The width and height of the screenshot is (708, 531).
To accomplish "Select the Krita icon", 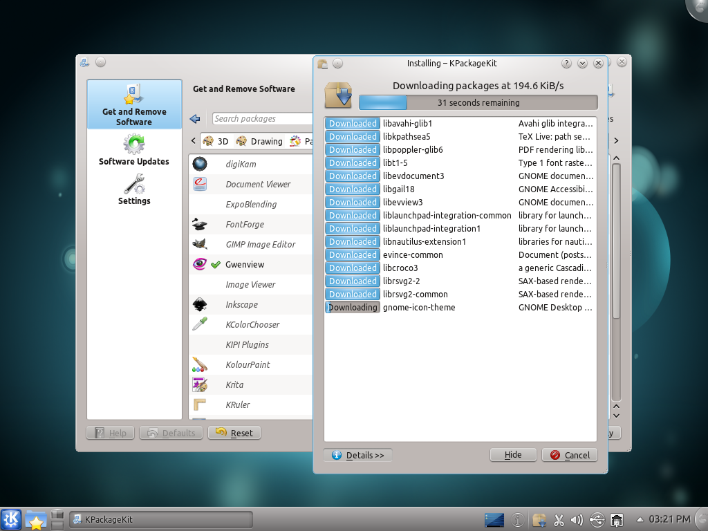I will (x=200, y=384).
